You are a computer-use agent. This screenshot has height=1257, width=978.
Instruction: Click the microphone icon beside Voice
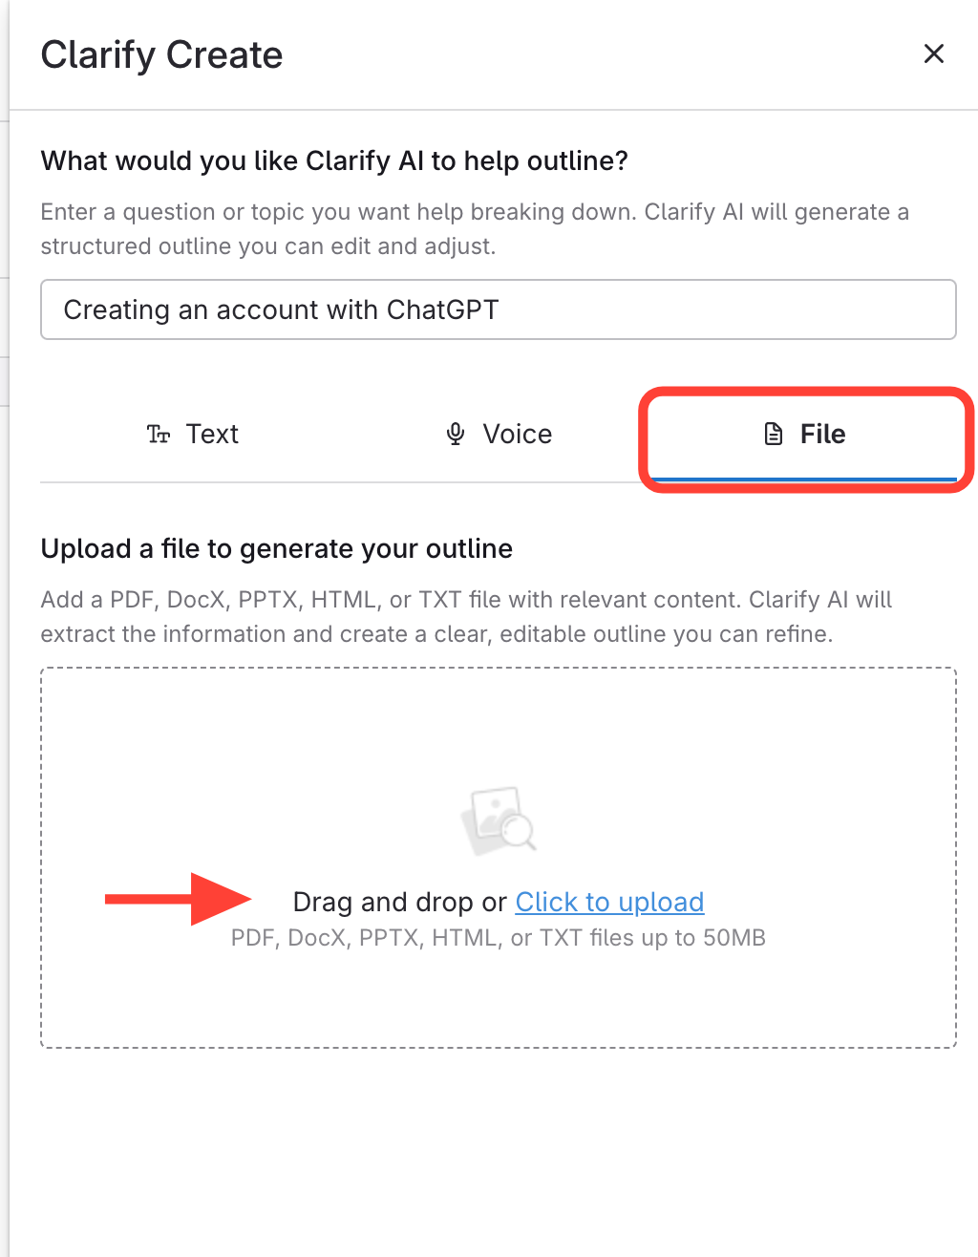[x=456, y=435]
